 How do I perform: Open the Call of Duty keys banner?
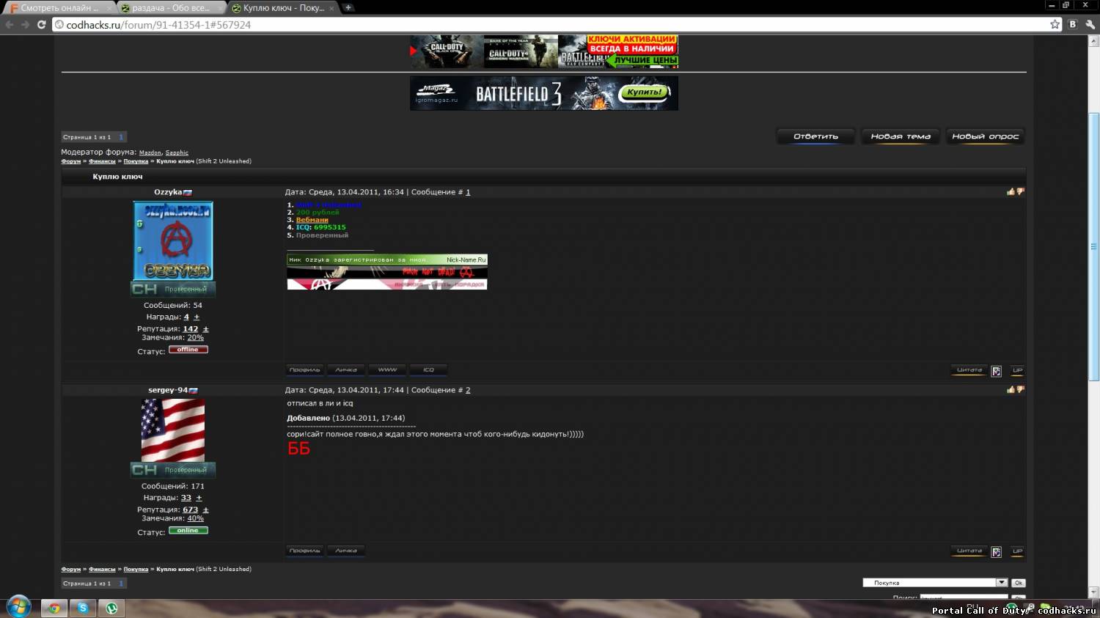(544, 51)
